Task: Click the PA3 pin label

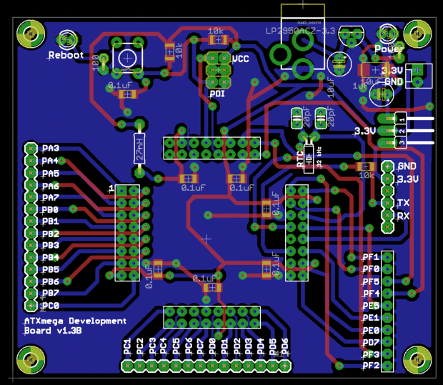Action: (51, 148)
